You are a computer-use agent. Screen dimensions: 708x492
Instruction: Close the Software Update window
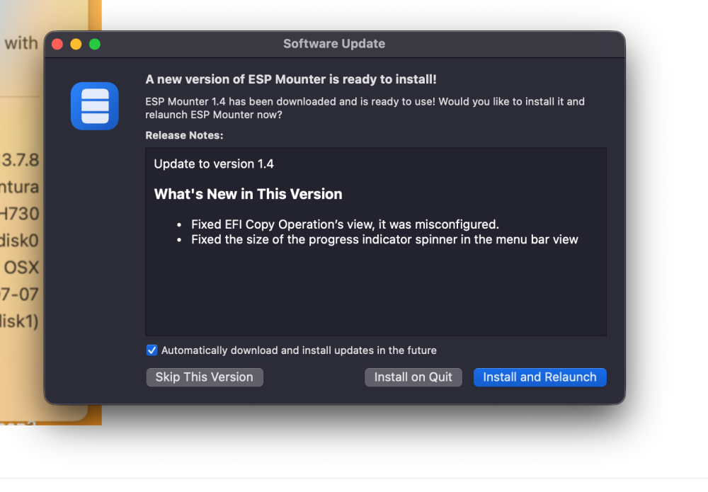[57, 44]
